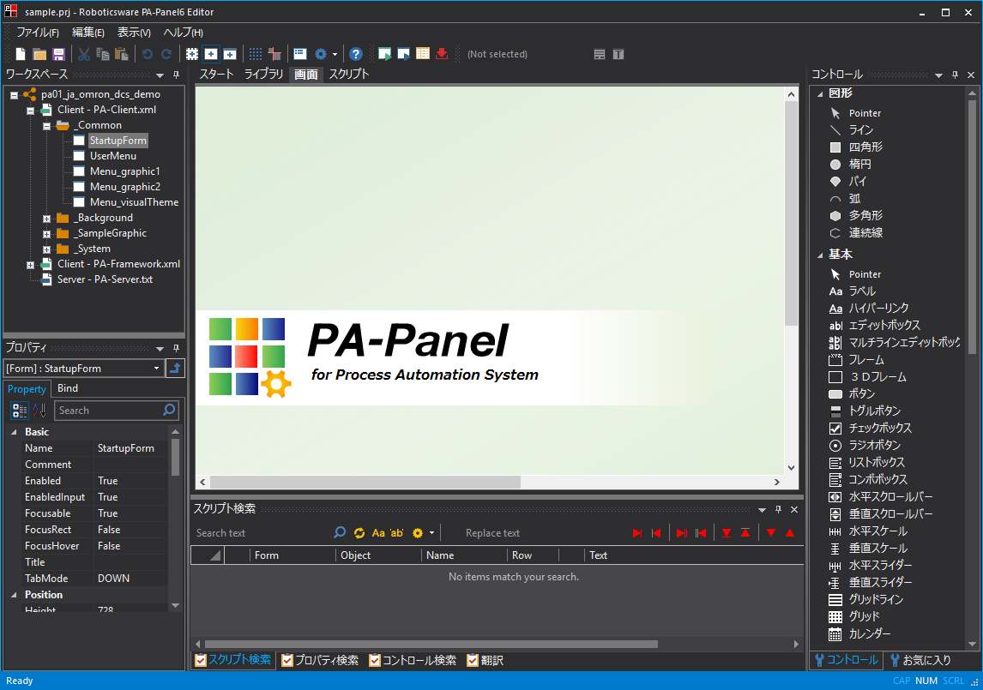Close the スクリプト検索 panel
Viewport: 983px width, 690px height.
click(x=794, y=509)
